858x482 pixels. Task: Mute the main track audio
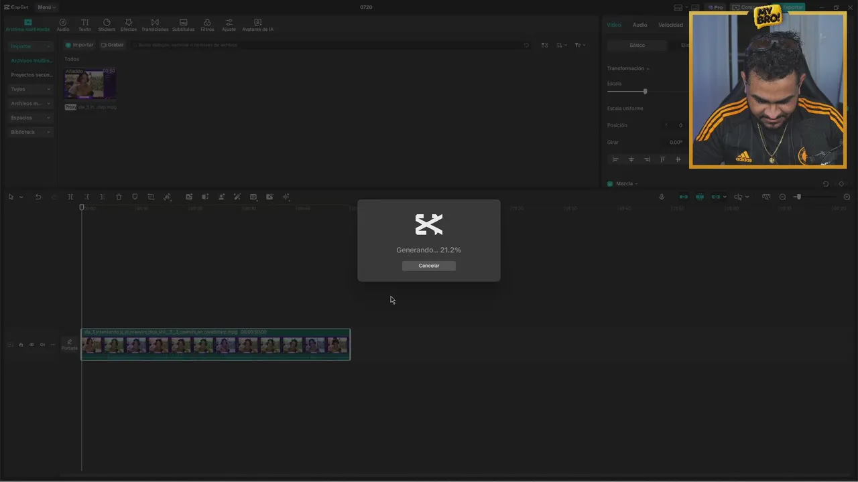[42, 345]
